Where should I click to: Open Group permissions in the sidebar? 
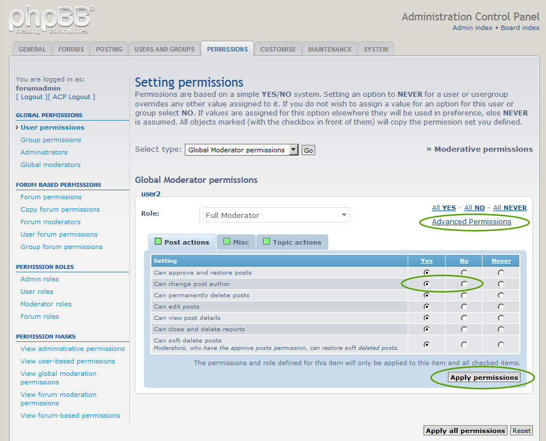coord(50,140)
